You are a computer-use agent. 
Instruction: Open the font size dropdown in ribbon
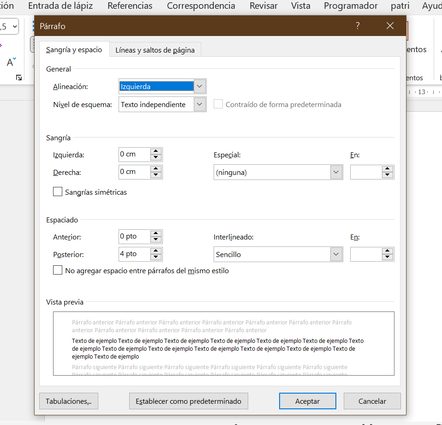[x=15, y=27]
